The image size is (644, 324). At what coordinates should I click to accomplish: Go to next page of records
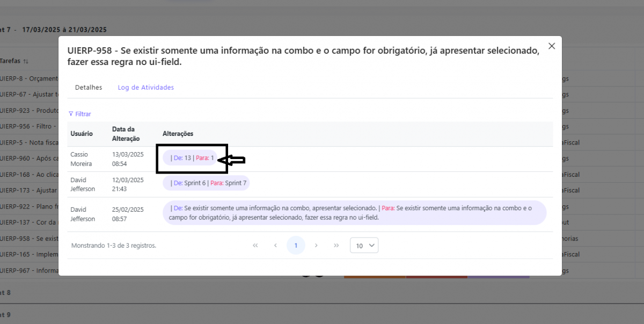click(x=316, y=246)
